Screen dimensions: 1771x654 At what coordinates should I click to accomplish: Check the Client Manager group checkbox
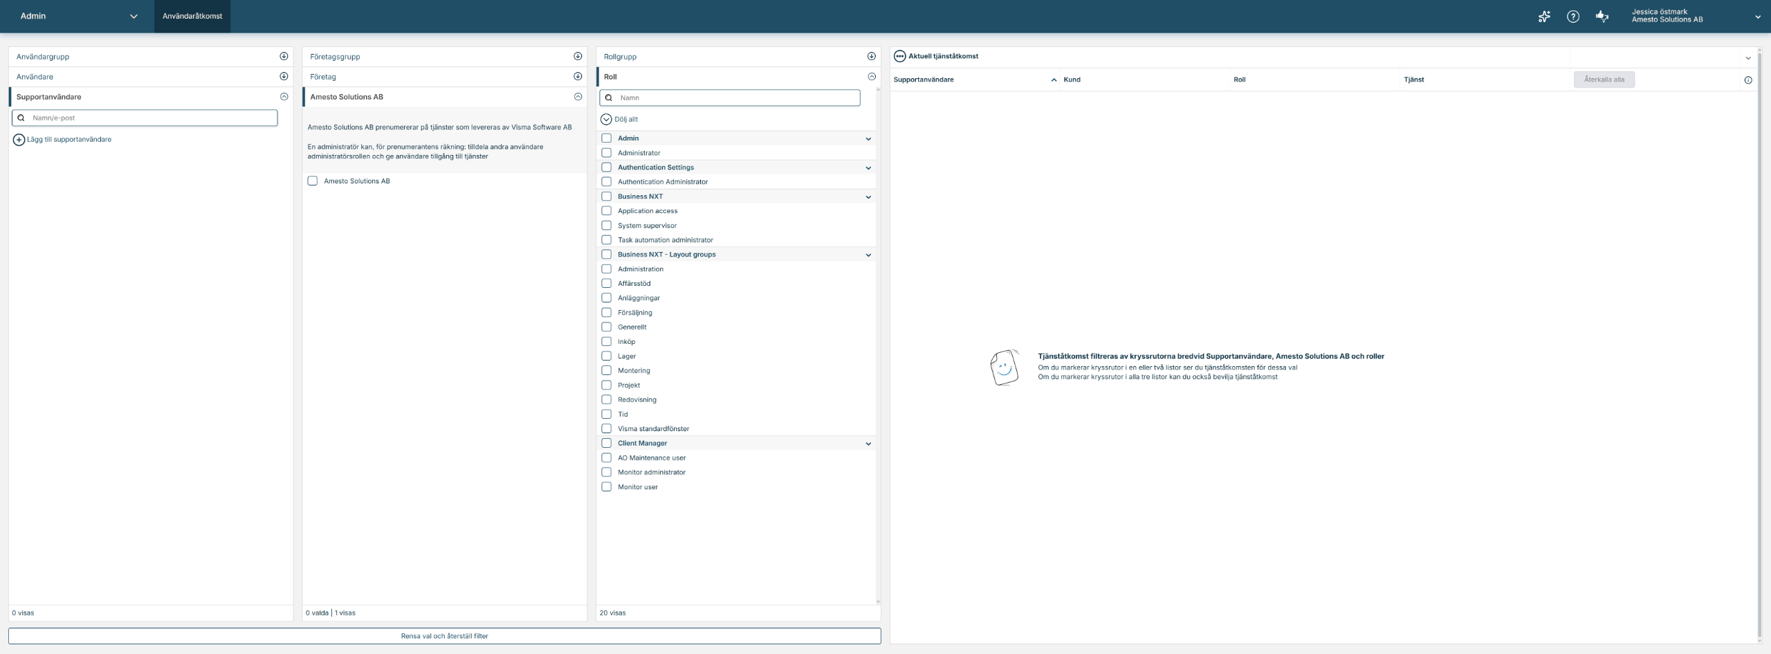(607, 444)
